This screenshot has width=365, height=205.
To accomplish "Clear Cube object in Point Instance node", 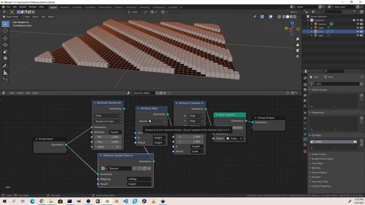I will (241, 138).
